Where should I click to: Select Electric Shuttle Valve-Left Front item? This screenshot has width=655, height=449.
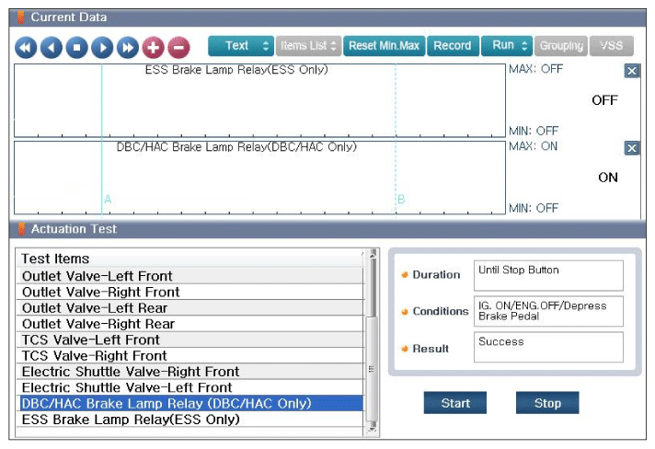point(190,387)
